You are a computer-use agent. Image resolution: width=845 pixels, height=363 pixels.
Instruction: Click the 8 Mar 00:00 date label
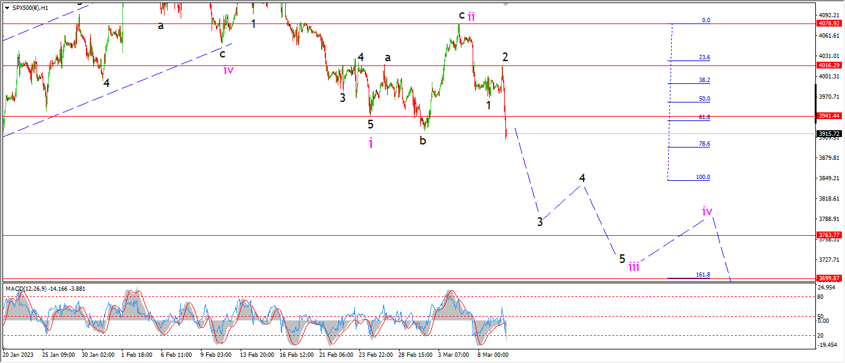pyautogui.click(x=492, y=355)
